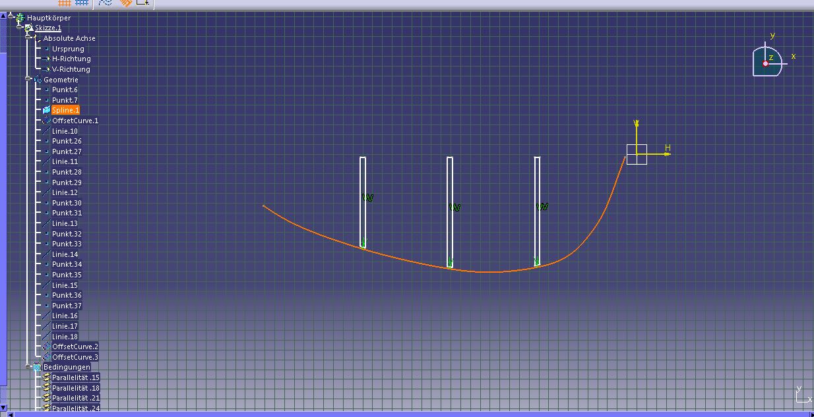814x417 pixels.
Task: Select Linie.10 in the tree
Action: [65, 131]
